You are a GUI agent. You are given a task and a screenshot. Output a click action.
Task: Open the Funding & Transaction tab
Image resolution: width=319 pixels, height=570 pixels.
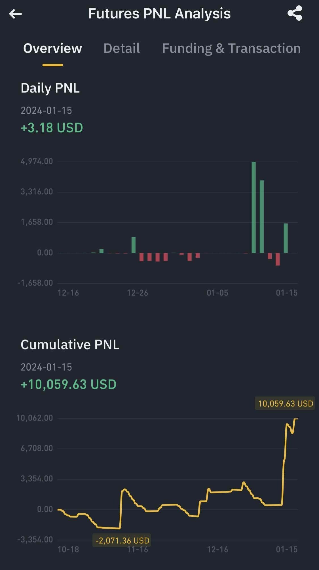click(x=231, y=48)
